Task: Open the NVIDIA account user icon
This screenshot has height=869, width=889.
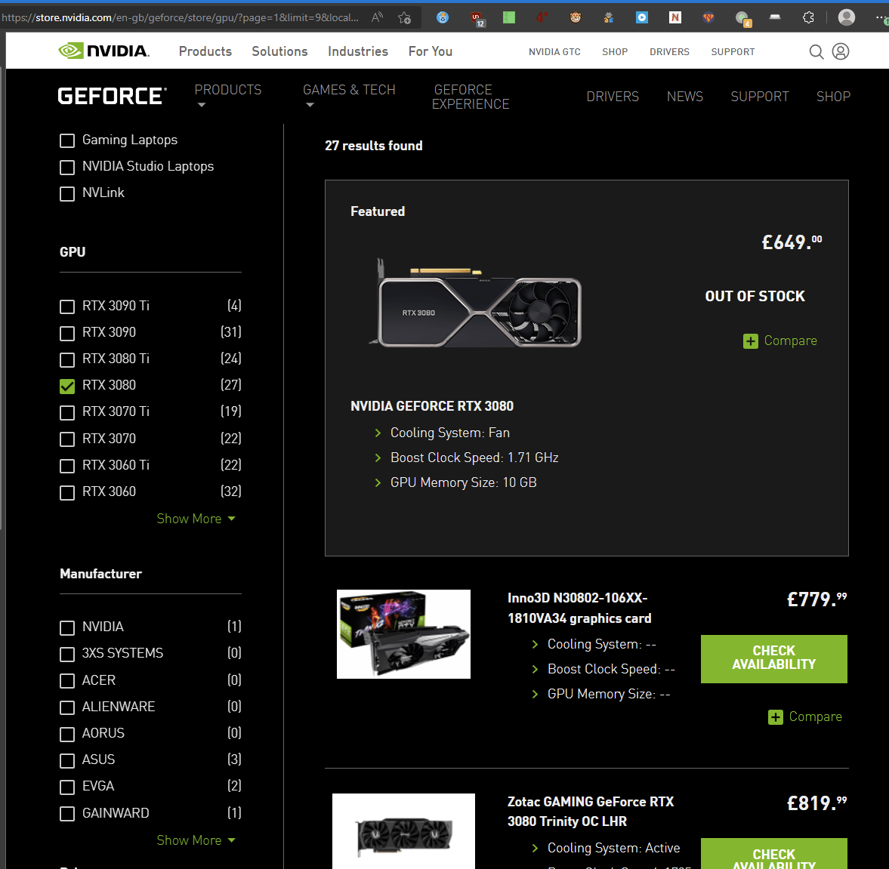Action: tap(840, 51)
